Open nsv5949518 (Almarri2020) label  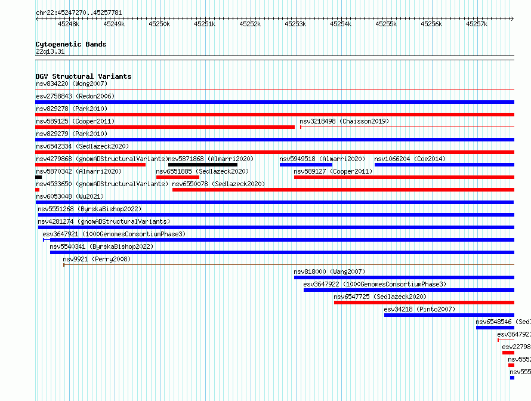click(x=322, y=159)
